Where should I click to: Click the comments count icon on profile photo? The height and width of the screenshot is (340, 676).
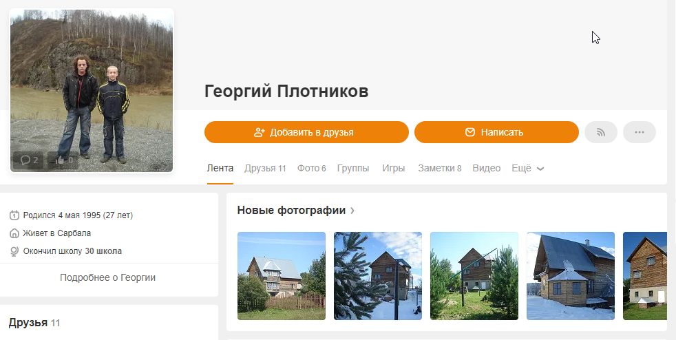click(x=28, y=160)
